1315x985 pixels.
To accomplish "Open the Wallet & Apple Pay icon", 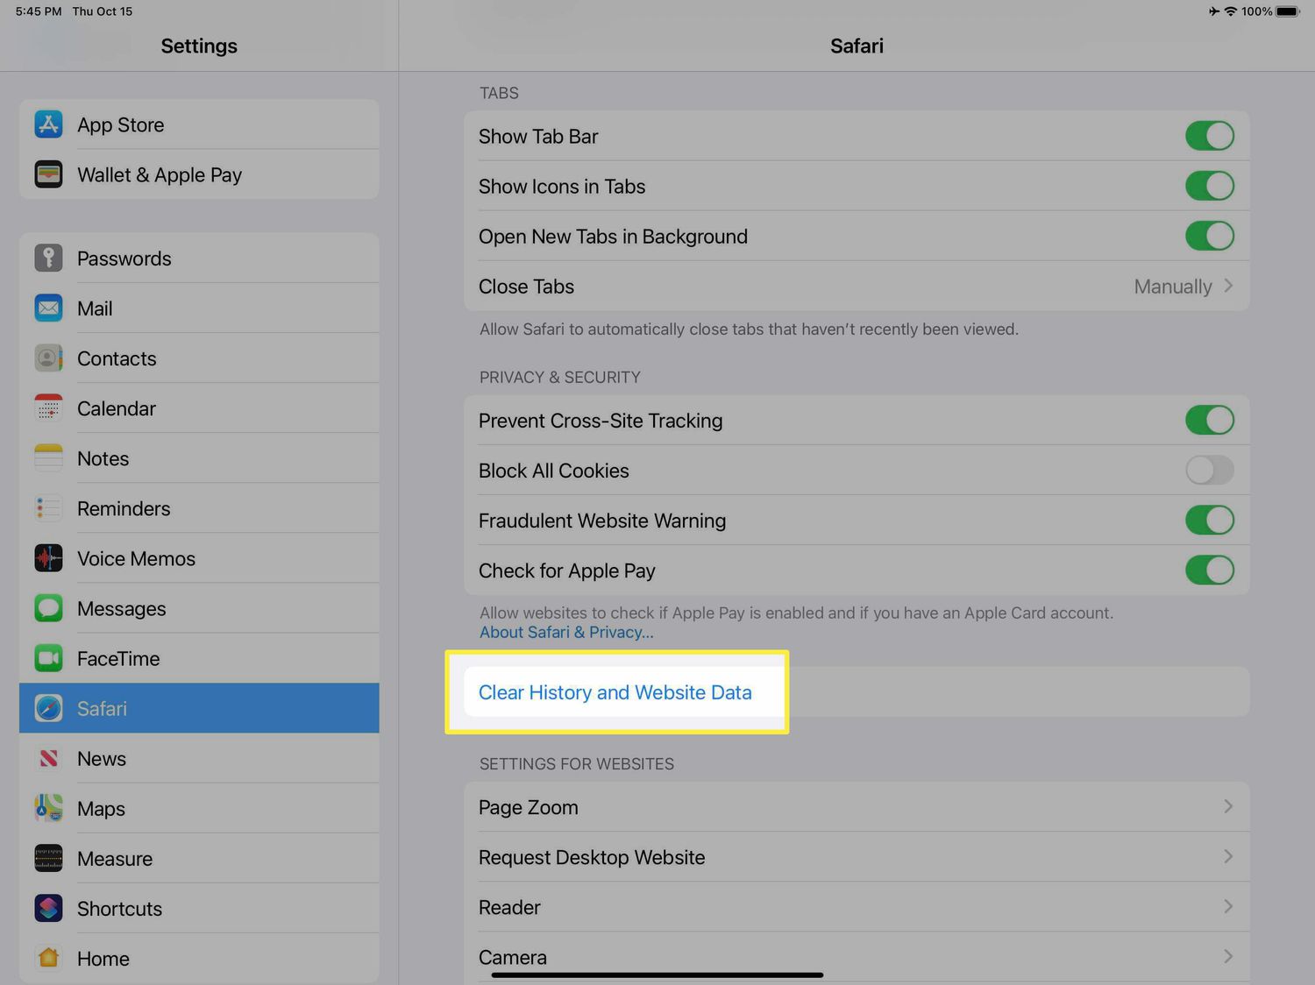I will (x=48, y=174).
